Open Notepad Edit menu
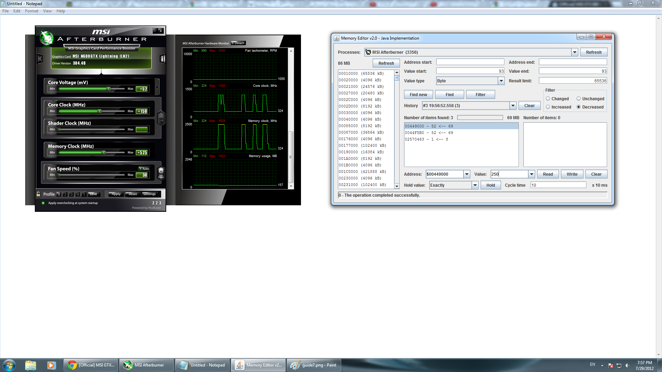Viewport: 662px width, 372px height. [17, 11]
